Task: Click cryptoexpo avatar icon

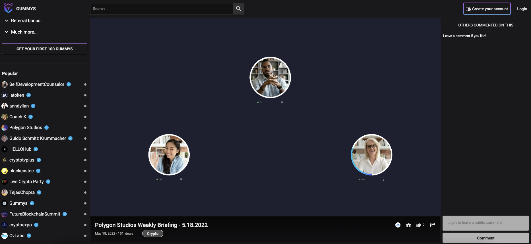Action: coord(5,225)
